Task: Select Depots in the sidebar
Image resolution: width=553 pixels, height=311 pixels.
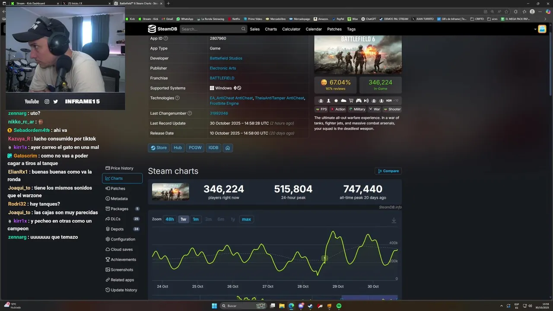Action: pos(122,229)
